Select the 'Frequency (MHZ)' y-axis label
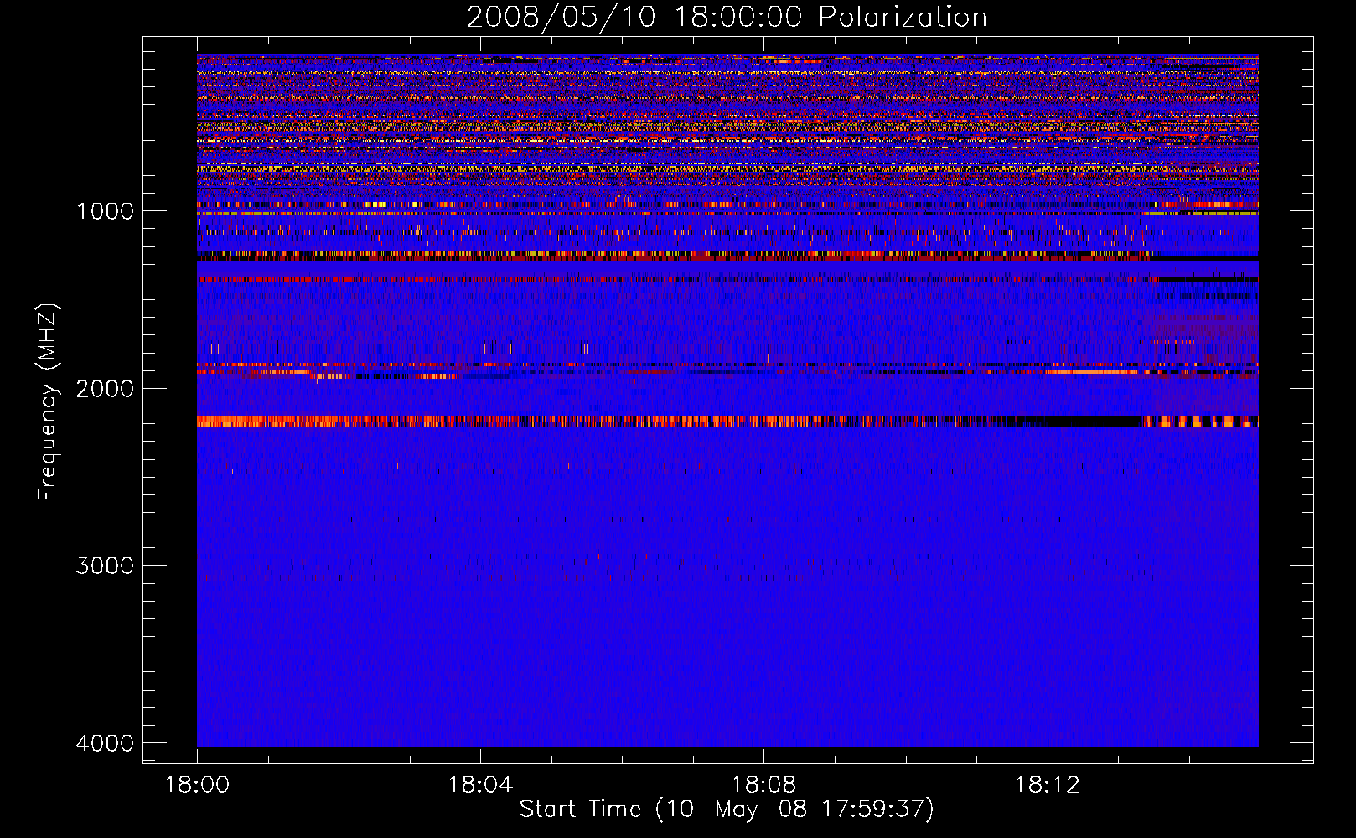This screenshot has height=838, width=1356. [48, 402]
